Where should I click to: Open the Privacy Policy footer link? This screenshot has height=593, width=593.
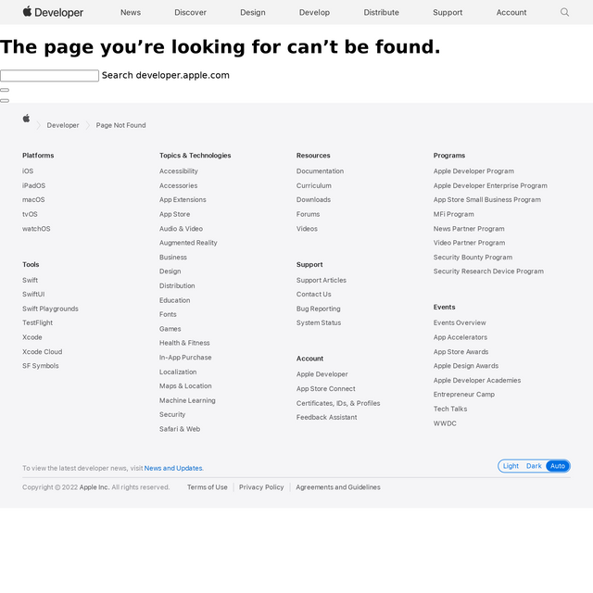coord(261,487)
